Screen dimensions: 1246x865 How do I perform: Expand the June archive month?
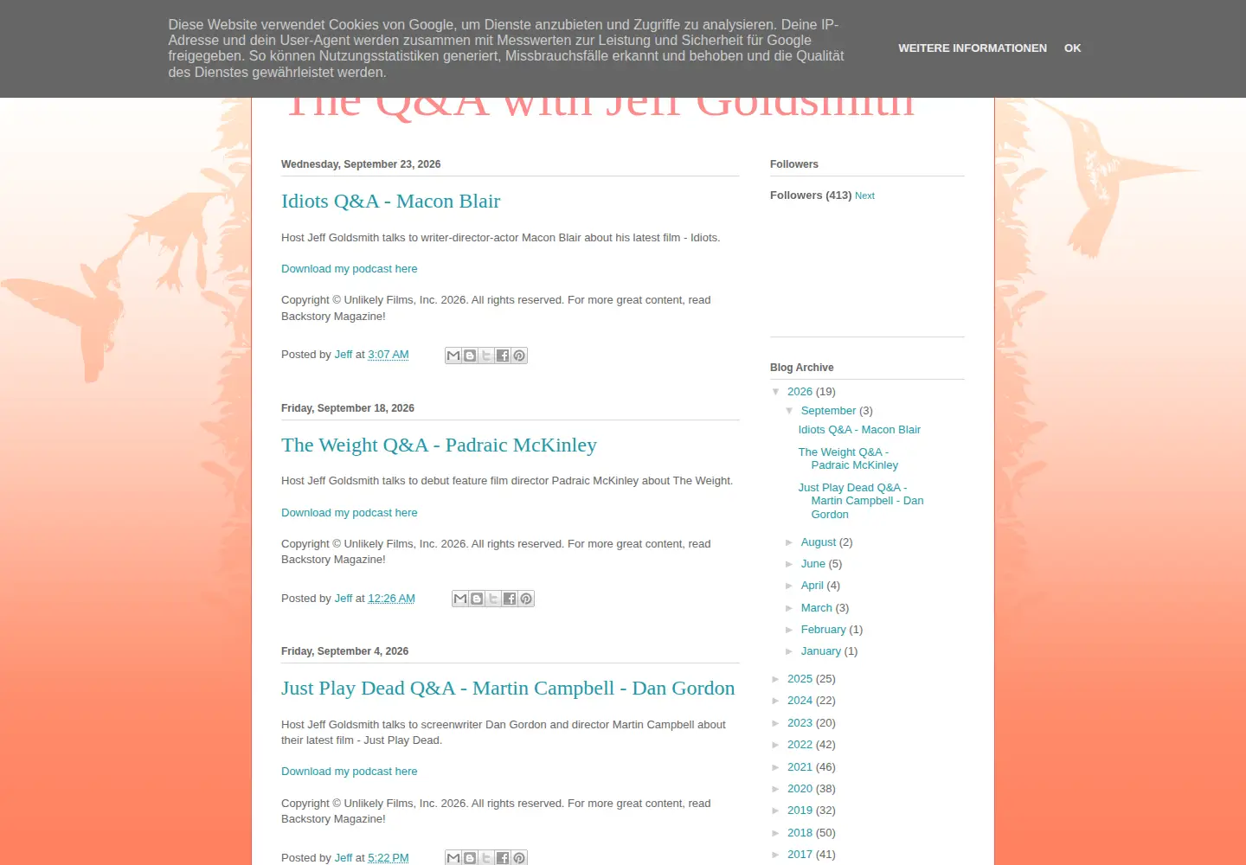pos(790,564)
